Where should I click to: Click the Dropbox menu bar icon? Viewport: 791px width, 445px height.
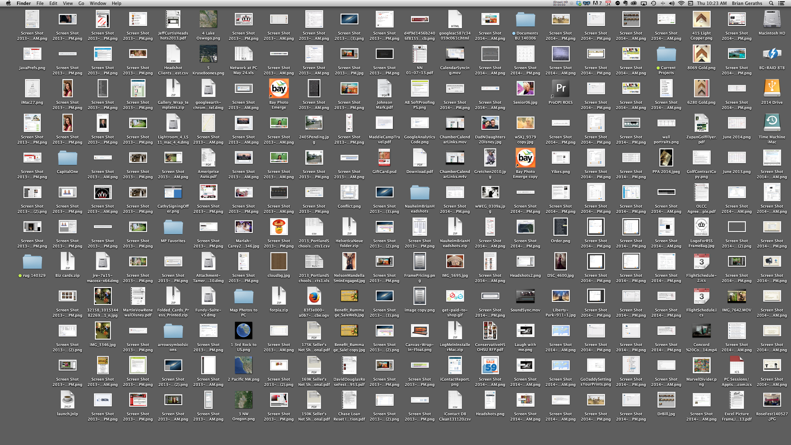point(579,3)
